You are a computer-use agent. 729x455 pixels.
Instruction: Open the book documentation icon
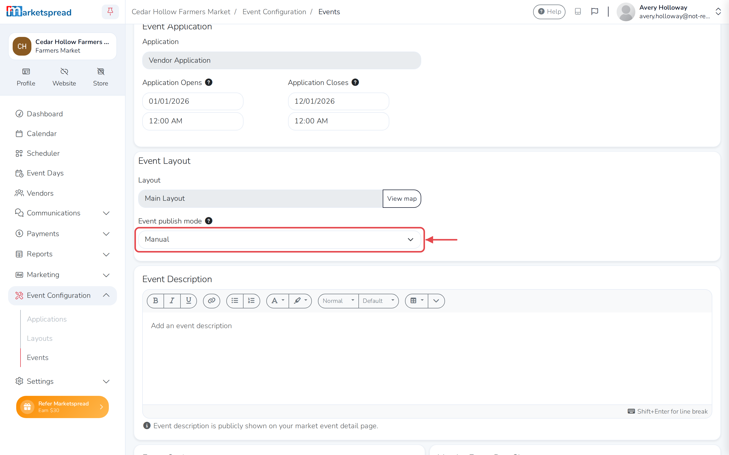click(578, 12)
